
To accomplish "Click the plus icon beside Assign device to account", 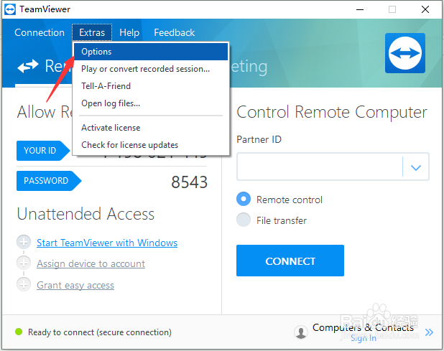I will click(x=24, y=263).
